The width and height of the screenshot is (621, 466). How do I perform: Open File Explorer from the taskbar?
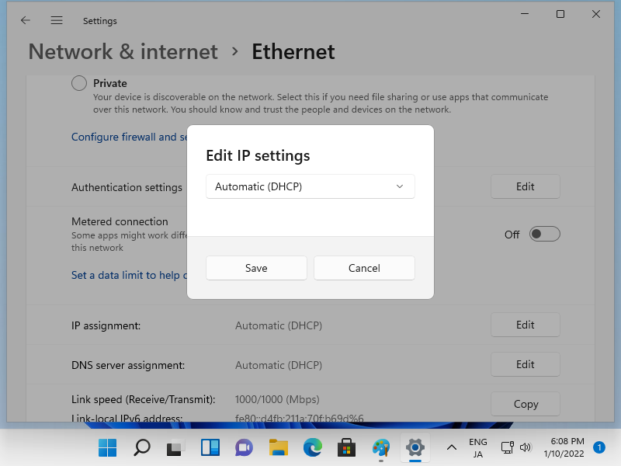[x=278, y=447]
